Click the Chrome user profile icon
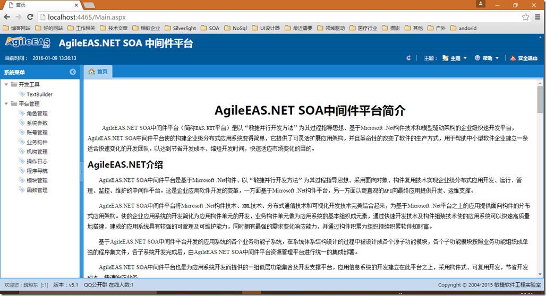This screenshot has width=546, height=296. pyautogui.click(x=481, y=4)
